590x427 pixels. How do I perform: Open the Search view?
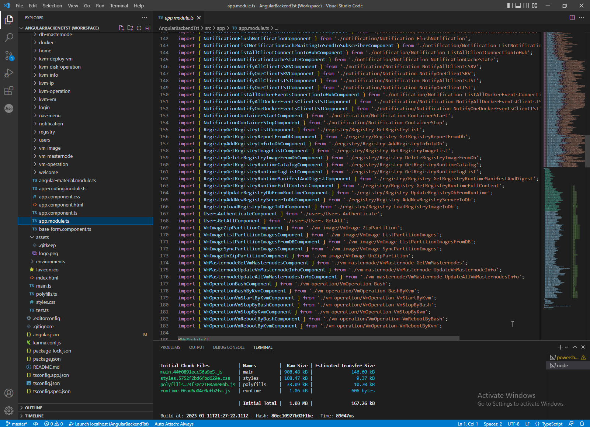pos(9,37)
